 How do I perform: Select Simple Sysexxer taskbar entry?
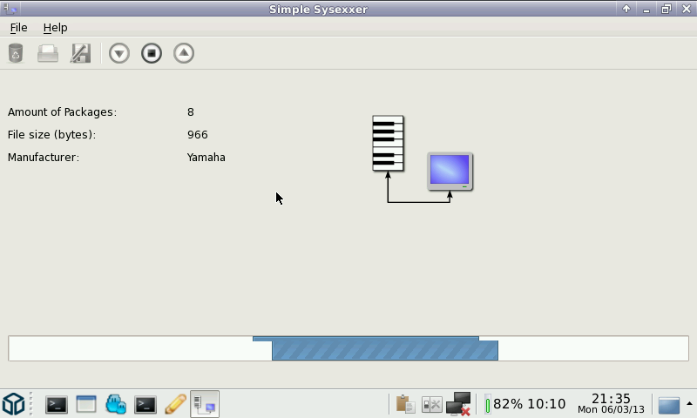(205, 404)
